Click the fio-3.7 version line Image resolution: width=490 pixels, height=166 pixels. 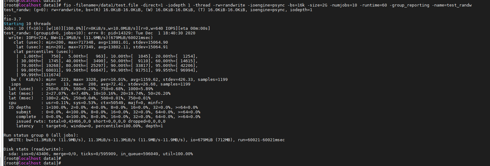tap(12, 19)
